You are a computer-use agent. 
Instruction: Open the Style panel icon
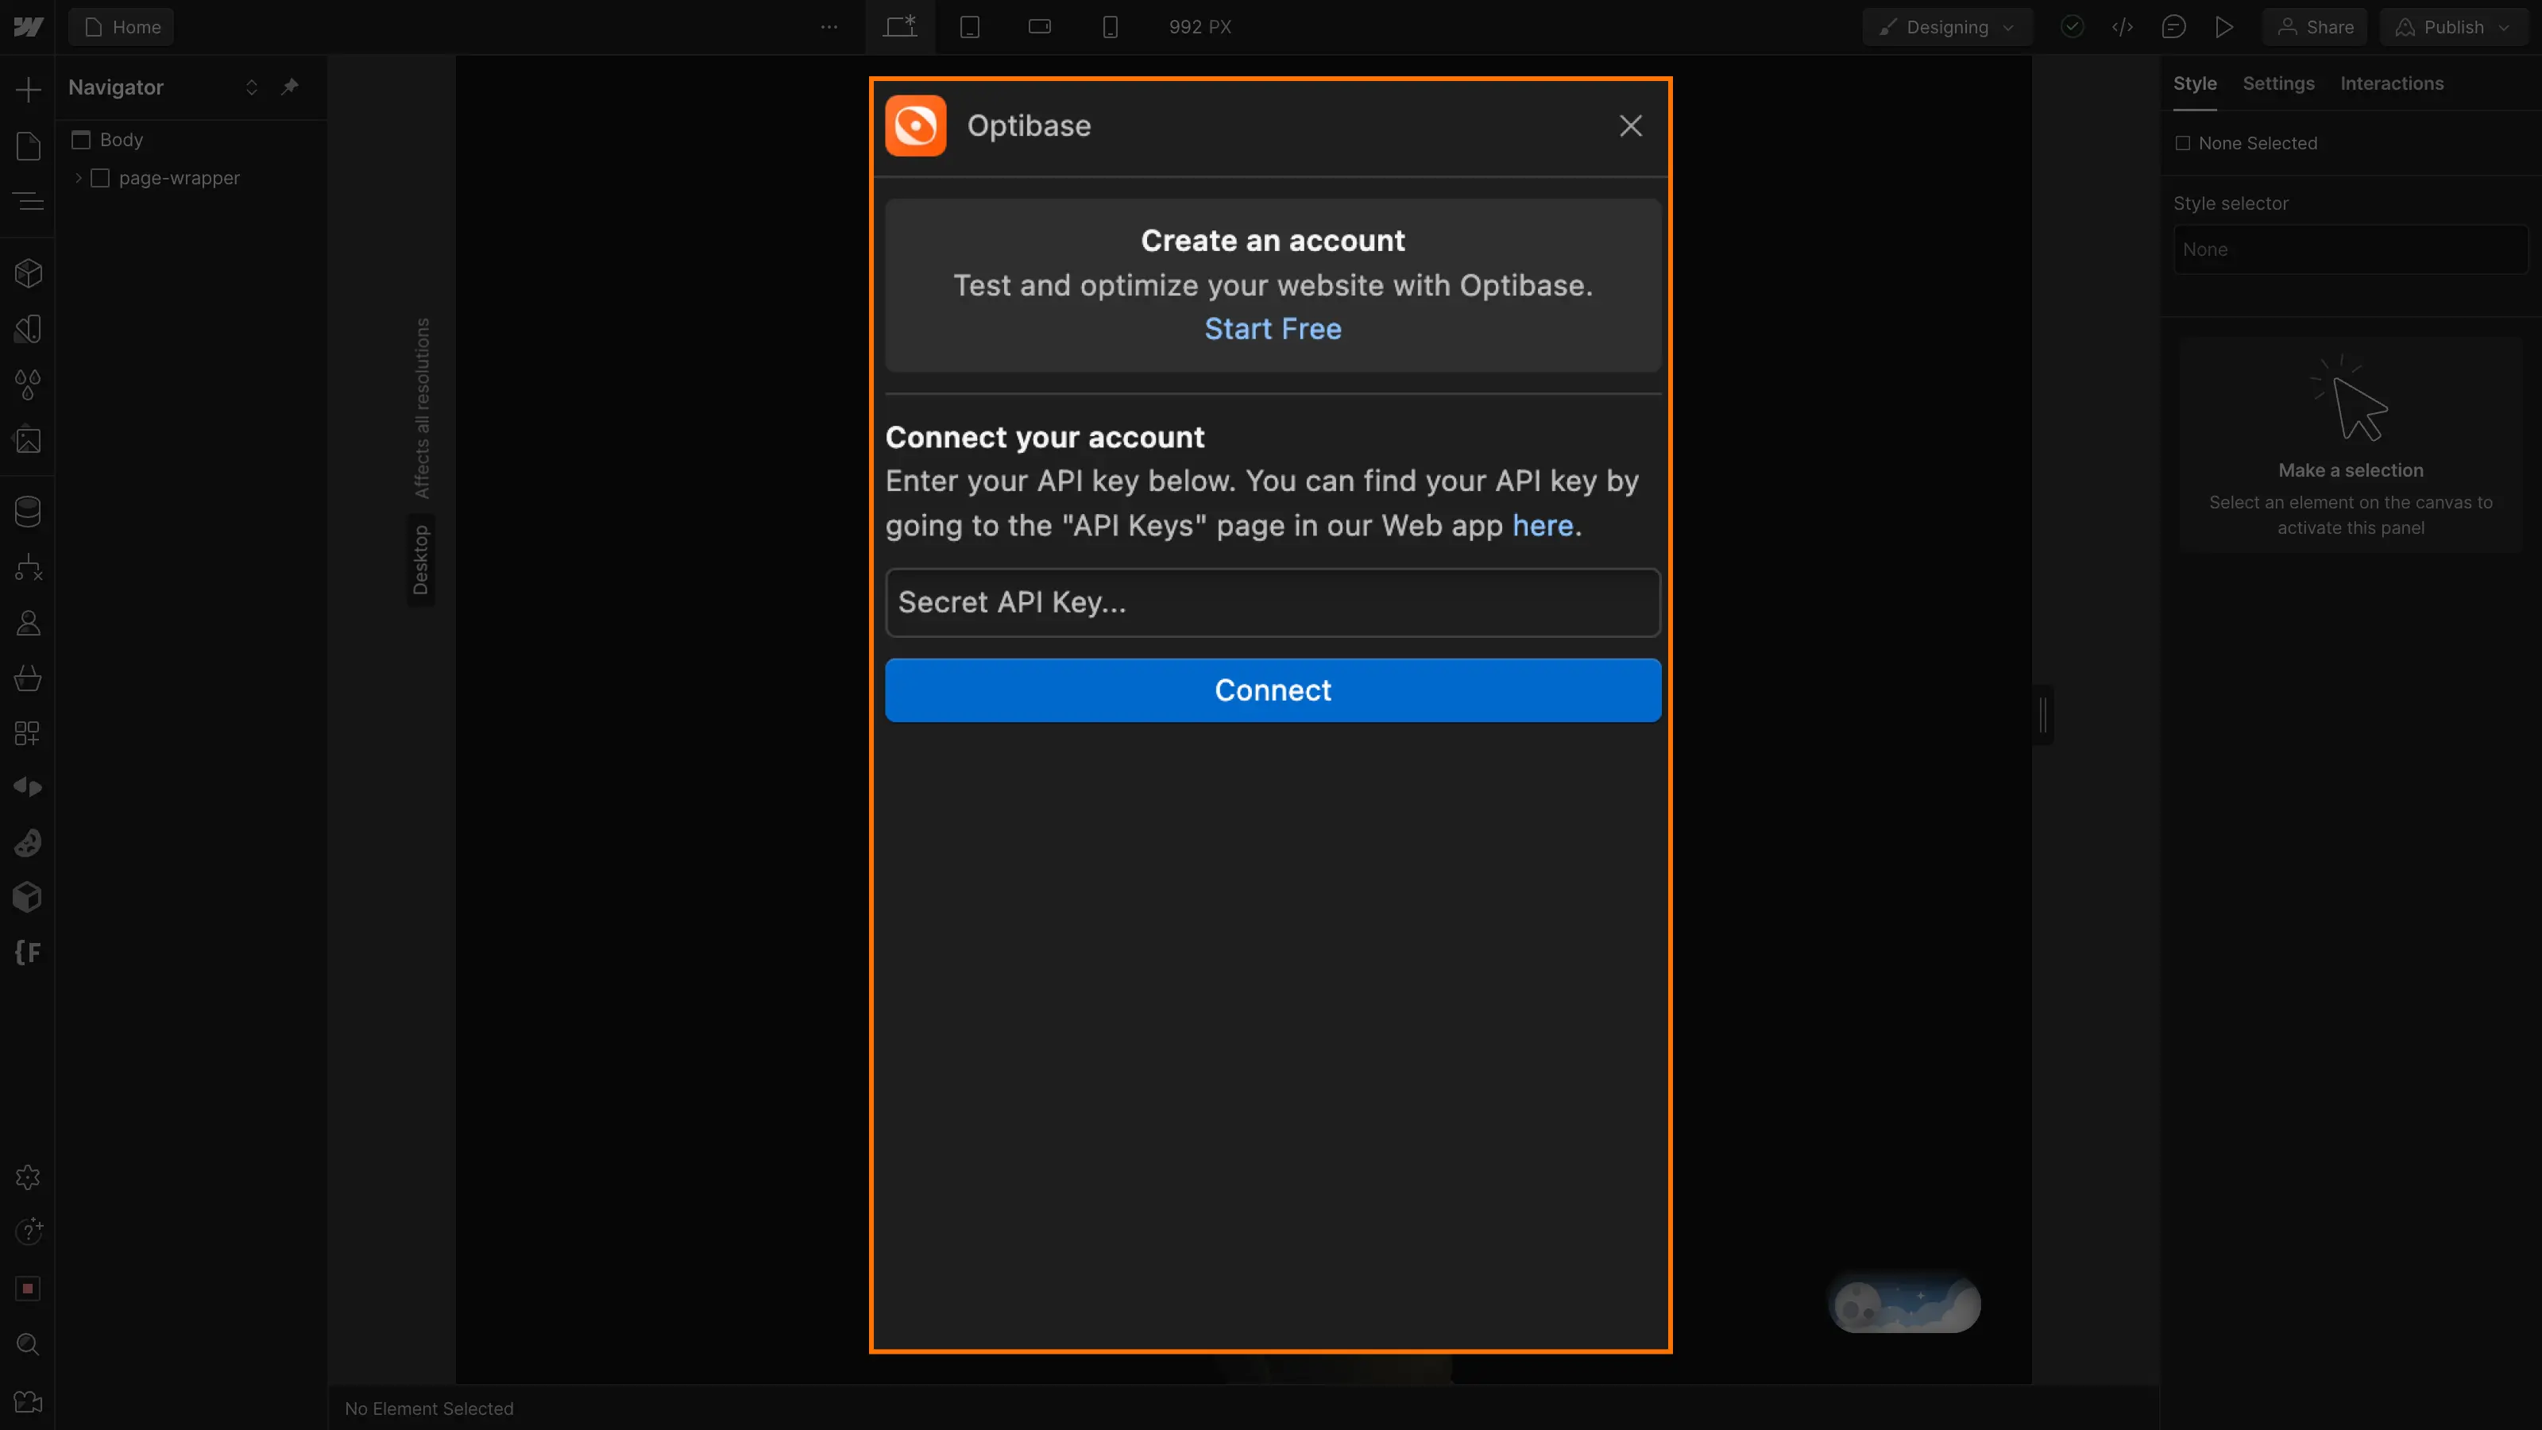coord(2196,82)
